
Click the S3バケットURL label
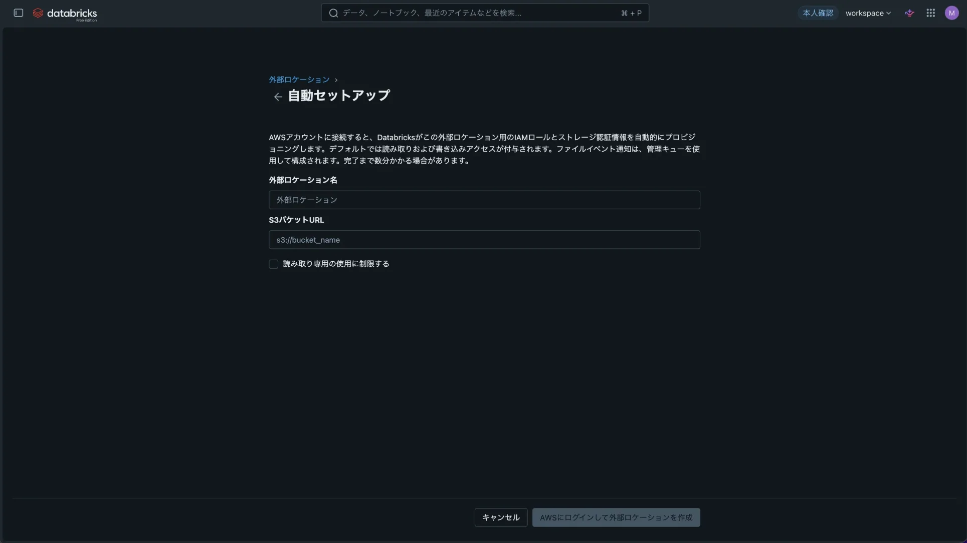coord(296,220)
